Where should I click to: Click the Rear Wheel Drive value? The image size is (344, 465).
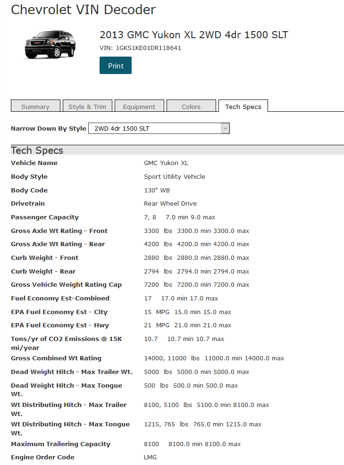(x=170, y=203)
